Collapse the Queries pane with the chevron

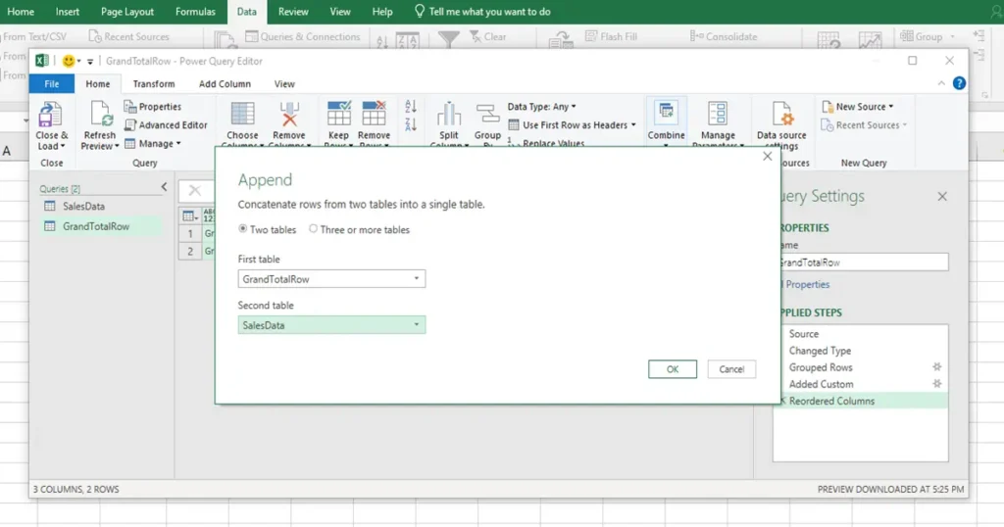click(164, 187)
